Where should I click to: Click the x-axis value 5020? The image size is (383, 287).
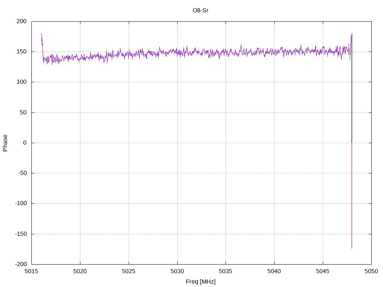click(80, 271)
